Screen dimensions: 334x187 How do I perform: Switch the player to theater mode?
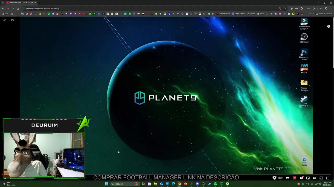click(314, 178)
